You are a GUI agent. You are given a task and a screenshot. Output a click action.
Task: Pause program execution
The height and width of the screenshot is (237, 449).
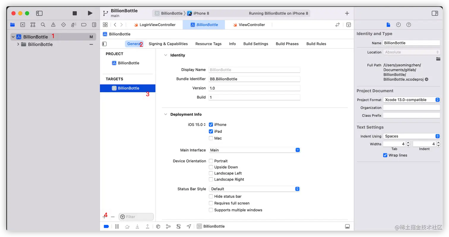[117, 226]
